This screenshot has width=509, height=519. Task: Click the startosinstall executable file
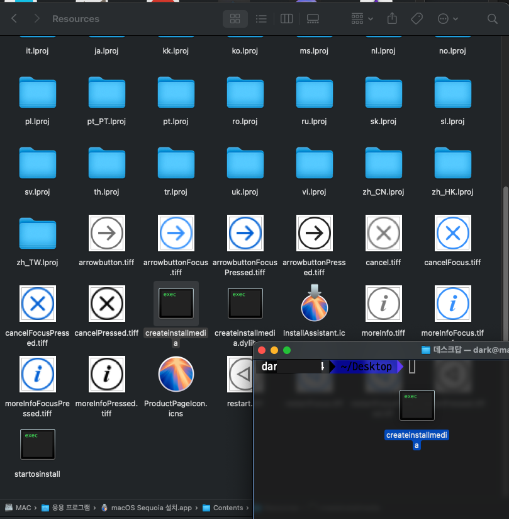tap(38, 445)
